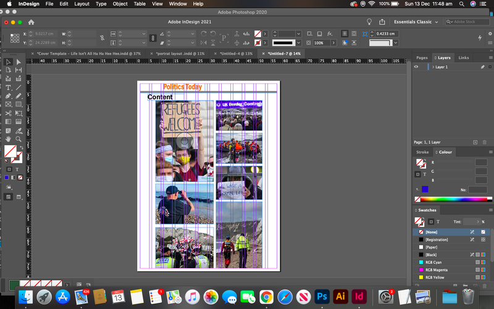This screenshot has width=494, height=309.
Task: Click the Refugees Welcome image on the page
Action: 184,141
